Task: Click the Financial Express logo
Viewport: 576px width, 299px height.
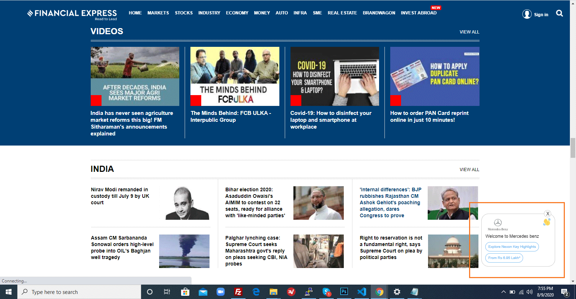Action: (72, 14)
